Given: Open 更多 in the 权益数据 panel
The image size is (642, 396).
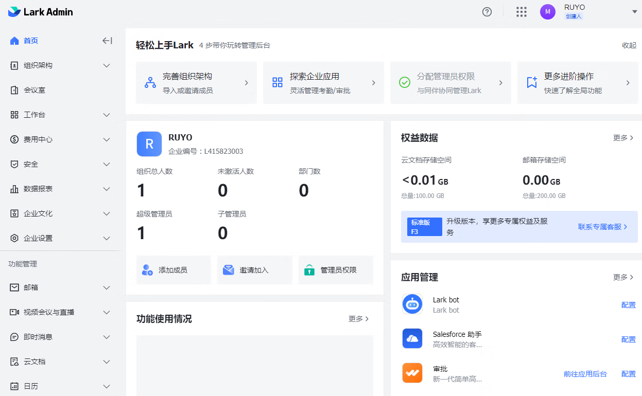Looking at the screenshot, I should click(623, 138).
